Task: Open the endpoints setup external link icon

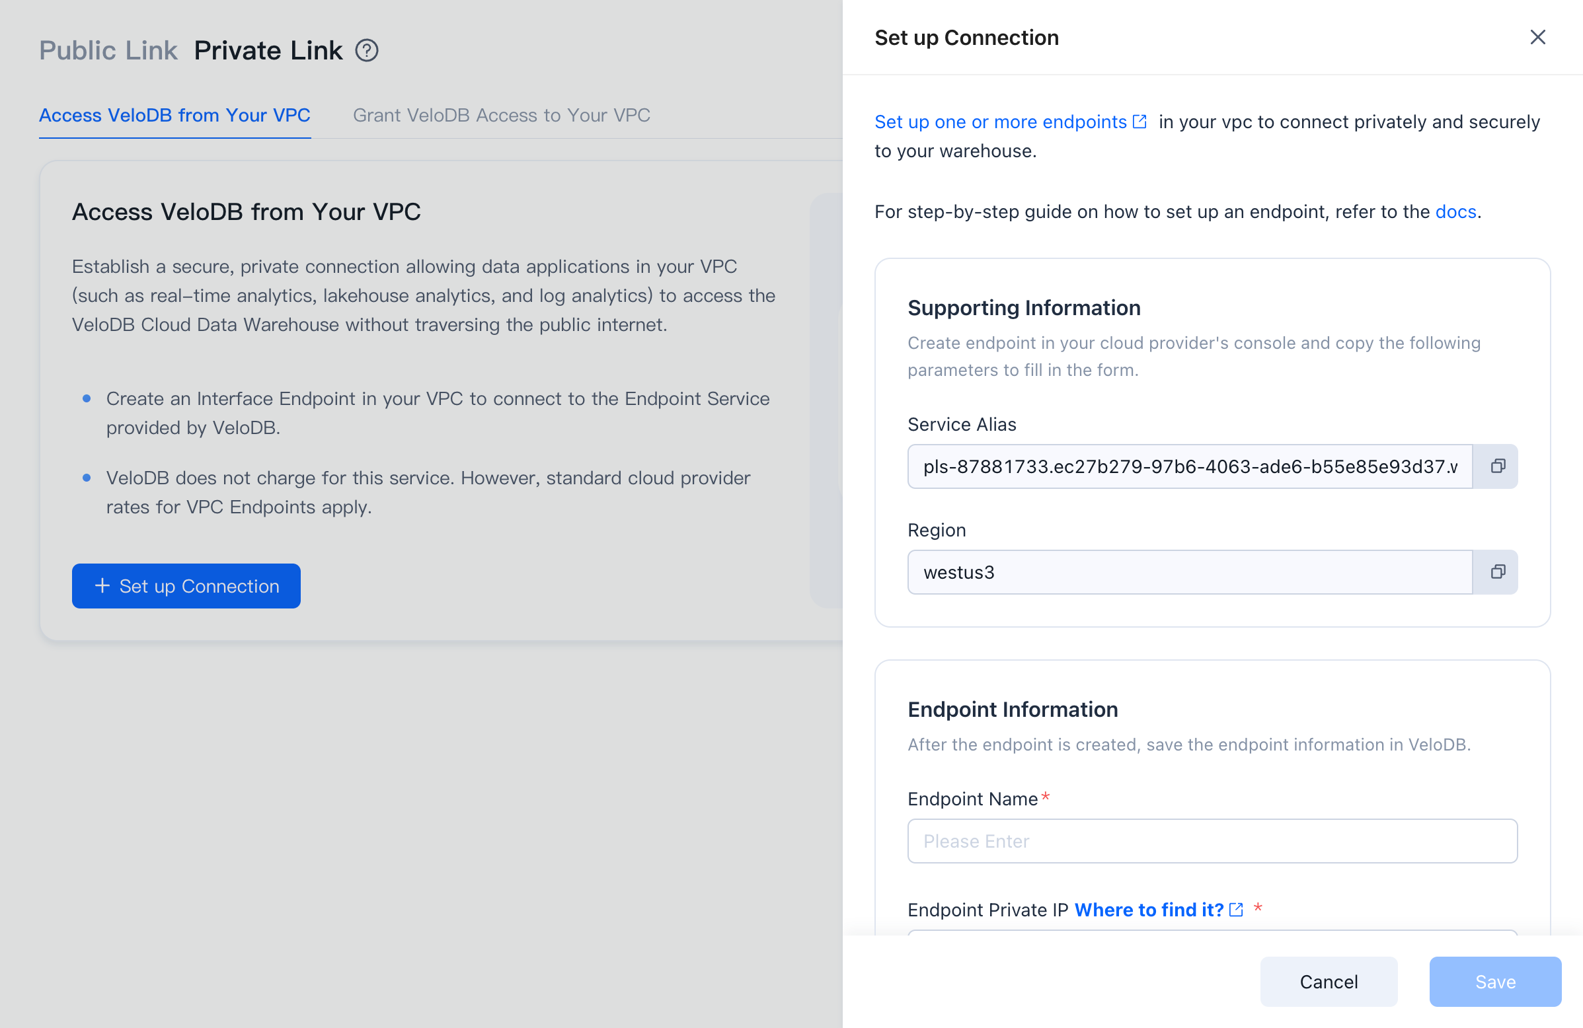Action: pos(1139,121)
